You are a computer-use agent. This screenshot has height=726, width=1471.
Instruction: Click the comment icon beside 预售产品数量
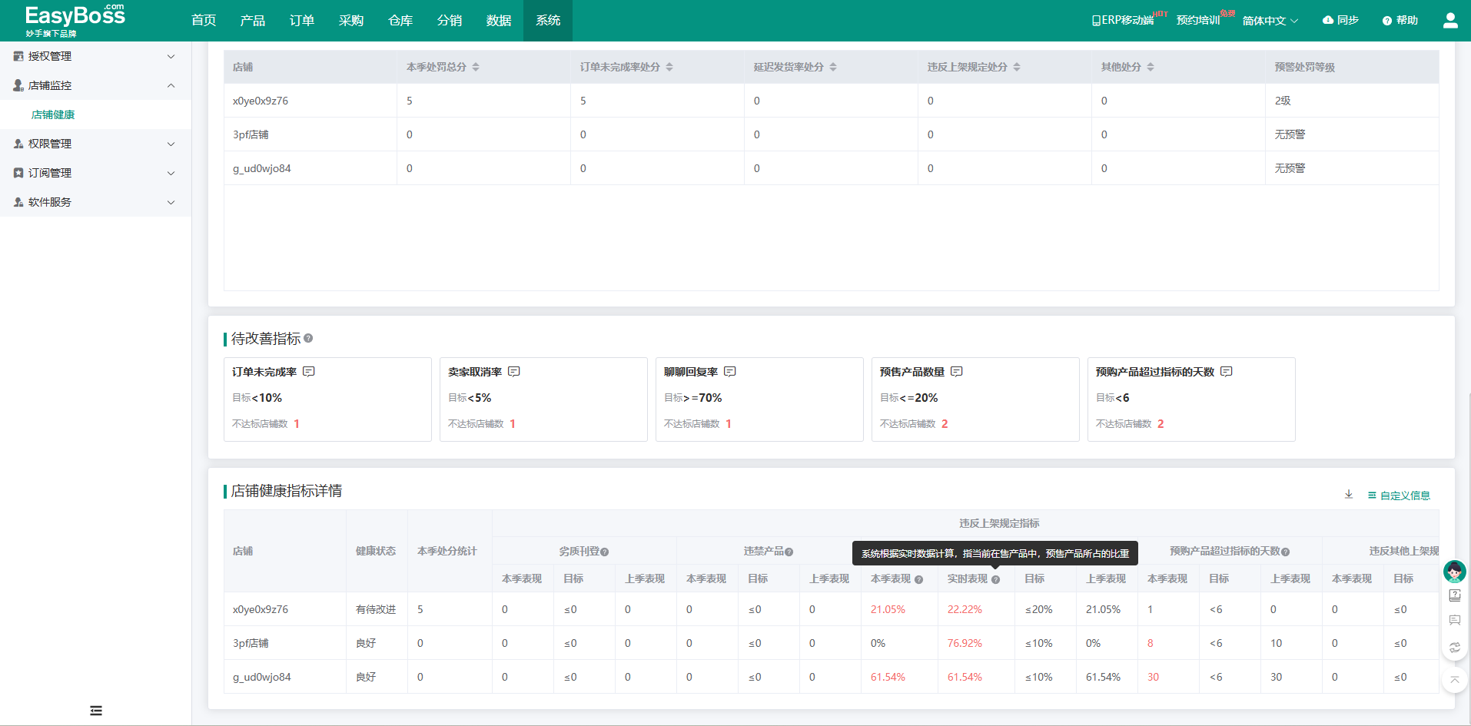957,372
